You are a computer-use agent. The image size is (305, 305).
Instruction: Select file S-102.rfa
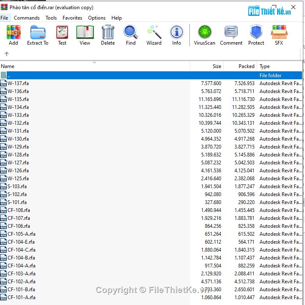(x=151, y=194)
